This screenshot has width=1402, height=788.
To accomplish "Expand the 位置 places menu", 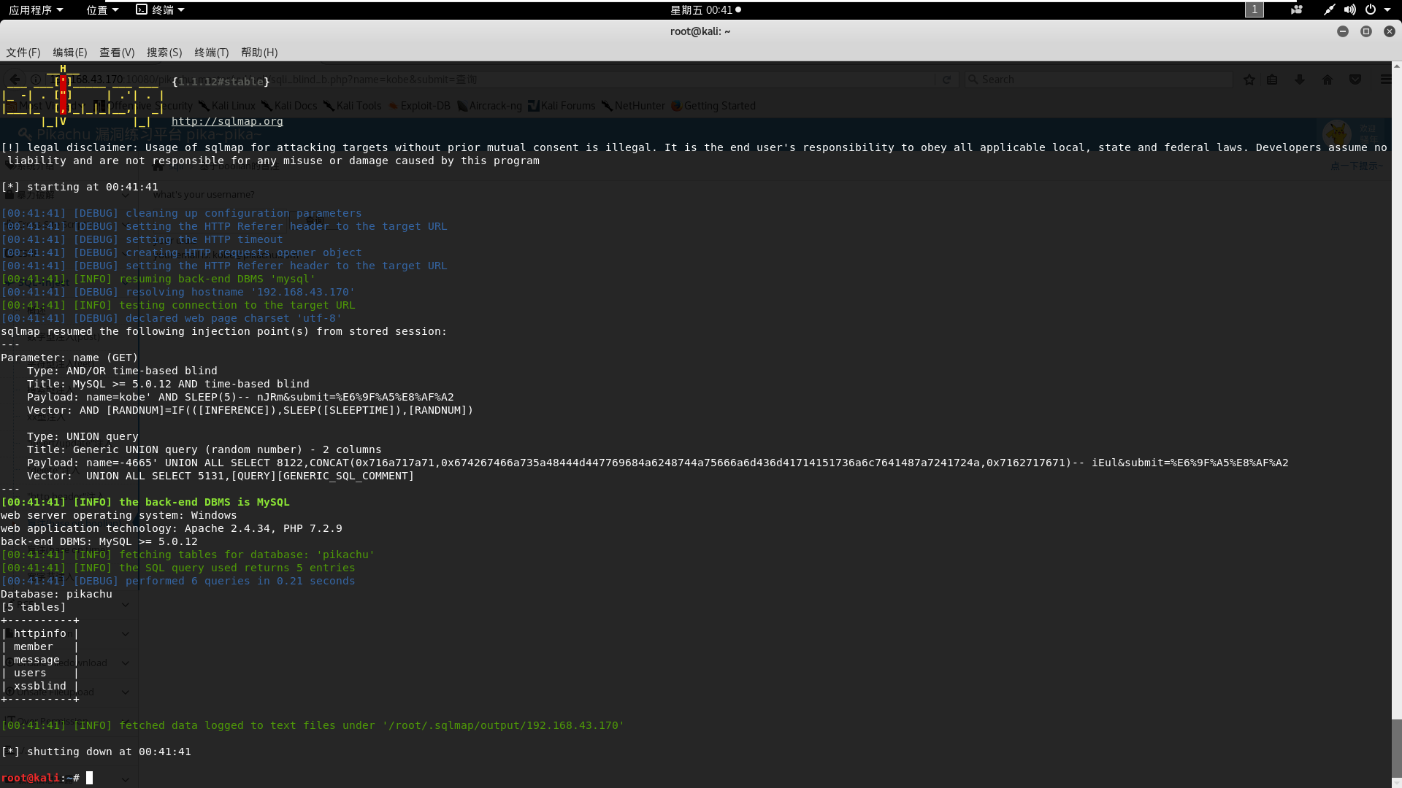I will click(x=102, y=9).
